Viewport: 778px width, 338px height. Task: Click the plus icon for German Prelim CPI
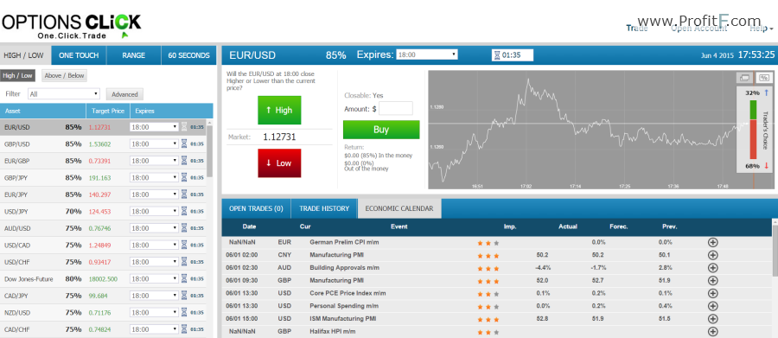click(x=712, y=243)
